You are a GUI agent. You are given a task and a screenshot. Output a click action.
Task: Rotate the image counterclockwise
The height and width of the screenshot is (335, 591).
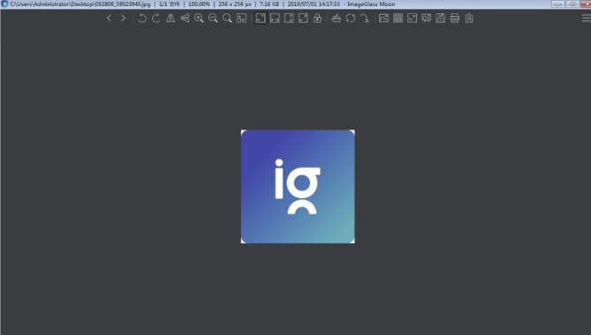142,18
